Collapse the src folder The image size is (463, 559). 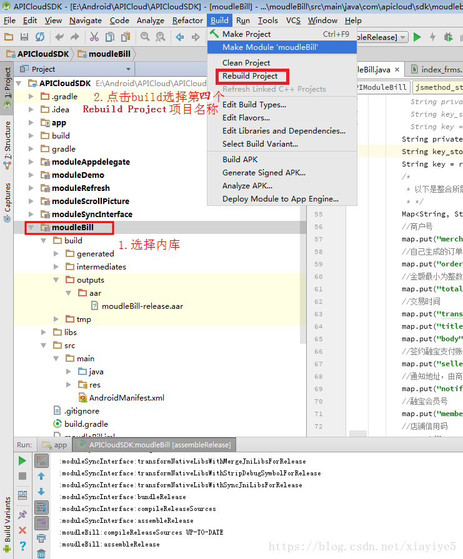coord(43,346)
